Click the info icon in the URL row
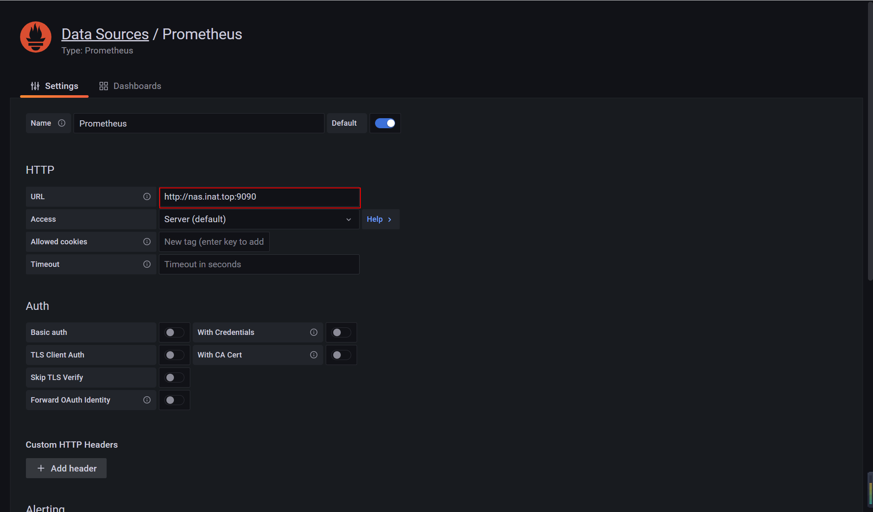Viewport: 873px width, 512px height. point(147,197)
